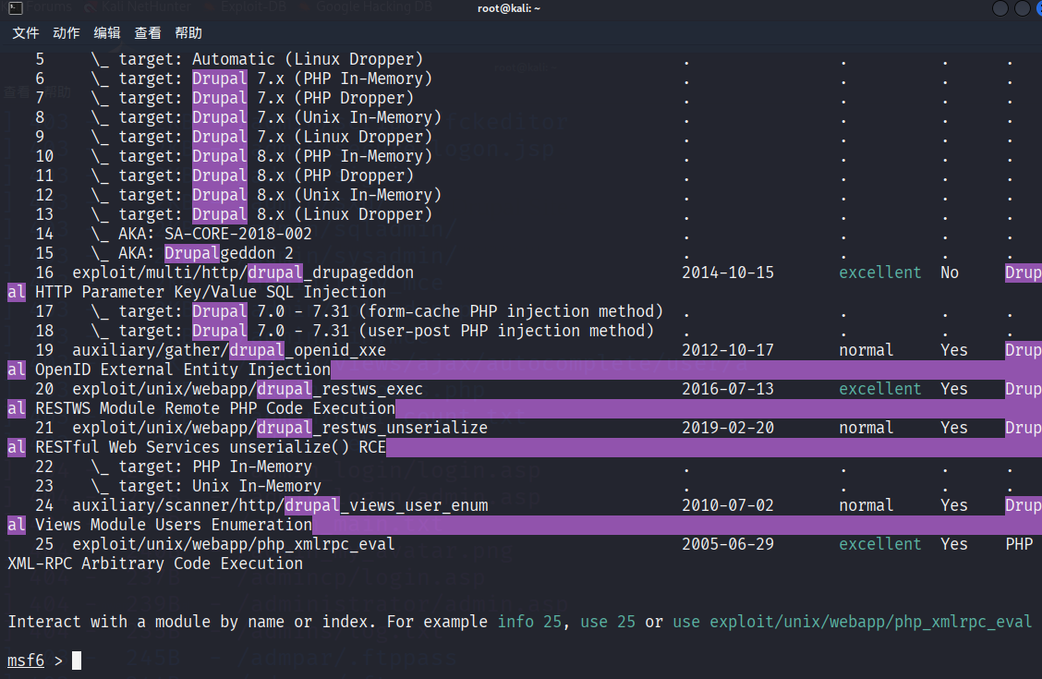Click normal rank in row 21
The height and width of the screenshot is (679, 1042).
tap(866, 428)
